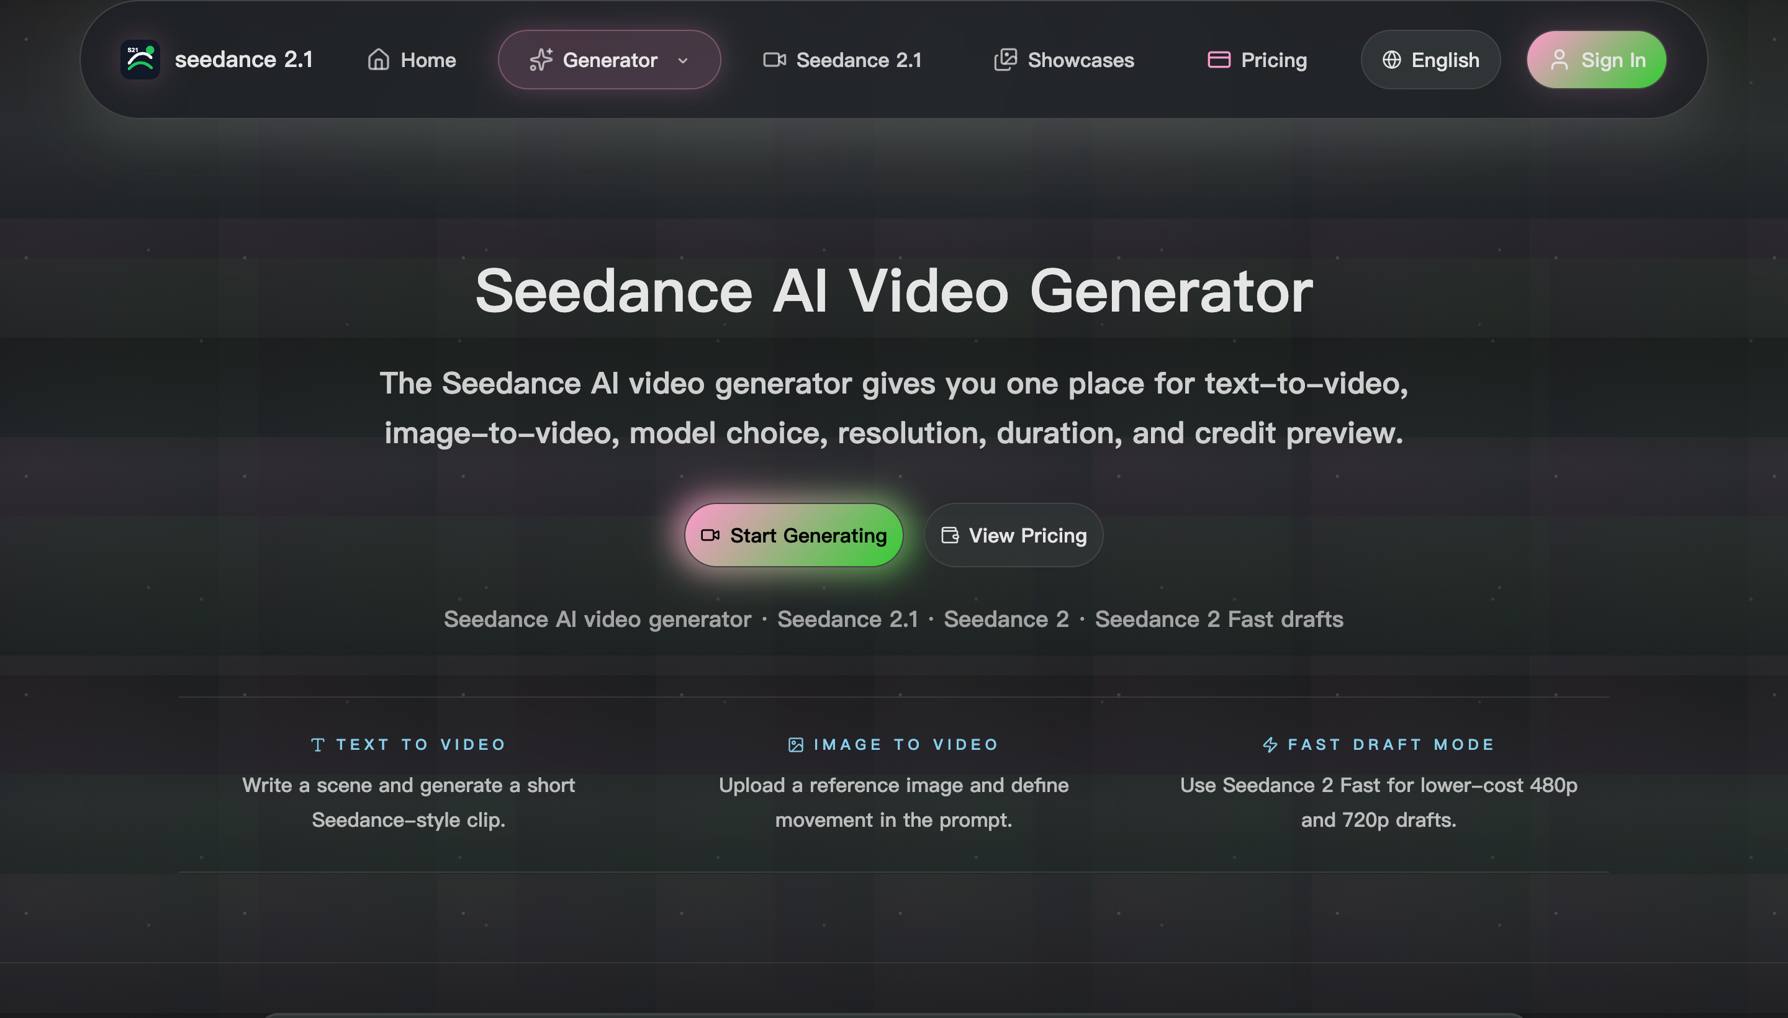
Task: Click 'Seedance AI video generator' tagline text
Action: click(x=598, y=619)
